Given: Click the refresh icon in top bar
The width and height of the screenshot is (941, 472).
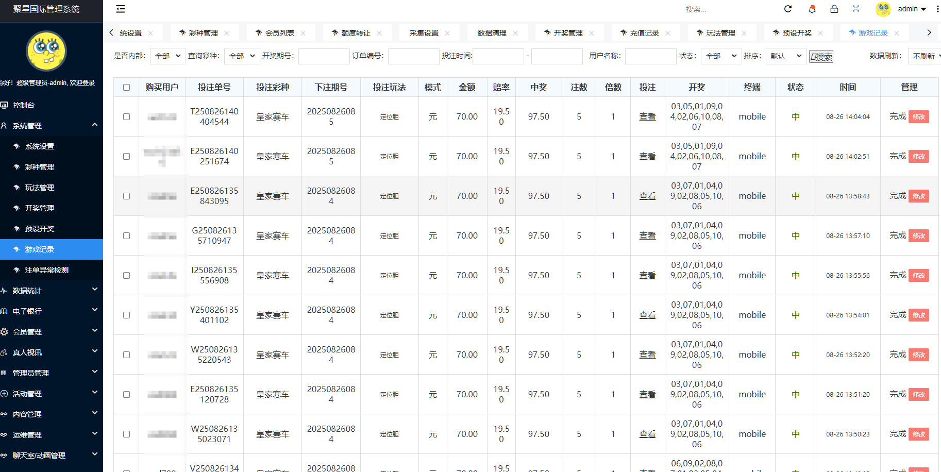Looking at the screenshot, I should tap(787, 9).
